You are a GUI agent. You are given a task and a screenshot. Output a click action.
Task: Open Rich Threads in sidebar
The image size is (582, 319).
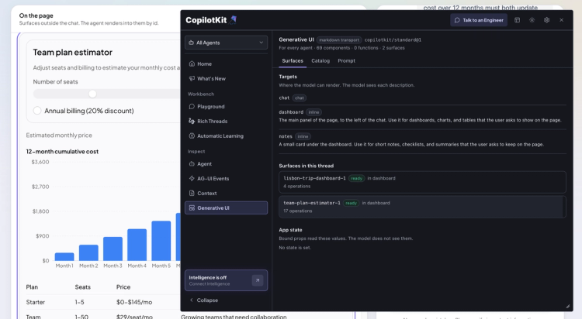[226, 121]
